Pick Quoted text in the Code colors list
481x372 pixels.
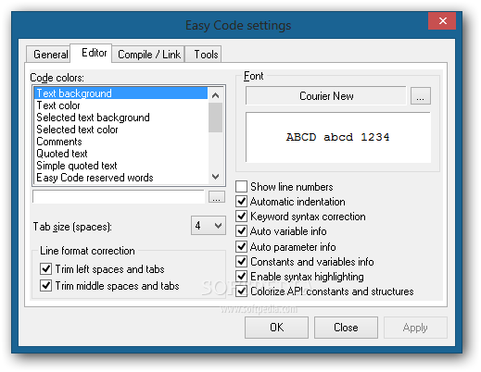[x=120, y=154]
